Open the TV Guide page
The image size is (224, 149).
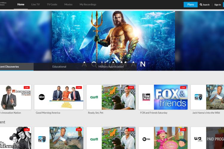pyautogui.click(x=52, y=4)
